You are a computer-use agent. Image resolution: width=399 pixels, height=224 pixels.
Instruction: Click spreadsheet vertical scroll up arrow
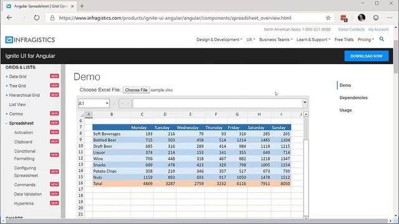coord(306,114)
